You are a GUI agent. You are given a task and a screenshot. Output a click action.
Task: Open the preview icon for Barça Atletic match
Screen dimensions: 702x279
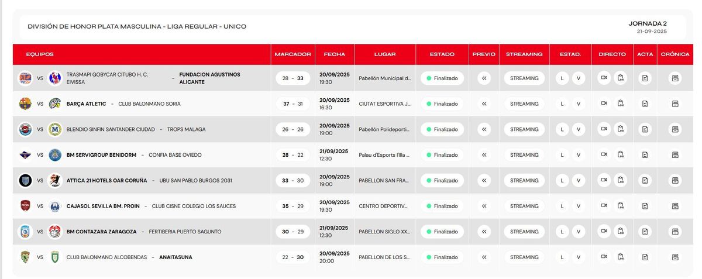484,104
